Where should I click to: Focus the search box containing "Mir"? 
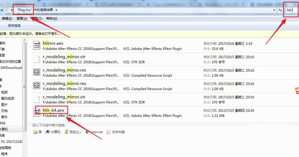pyautogui.click(x=292, y=10)
